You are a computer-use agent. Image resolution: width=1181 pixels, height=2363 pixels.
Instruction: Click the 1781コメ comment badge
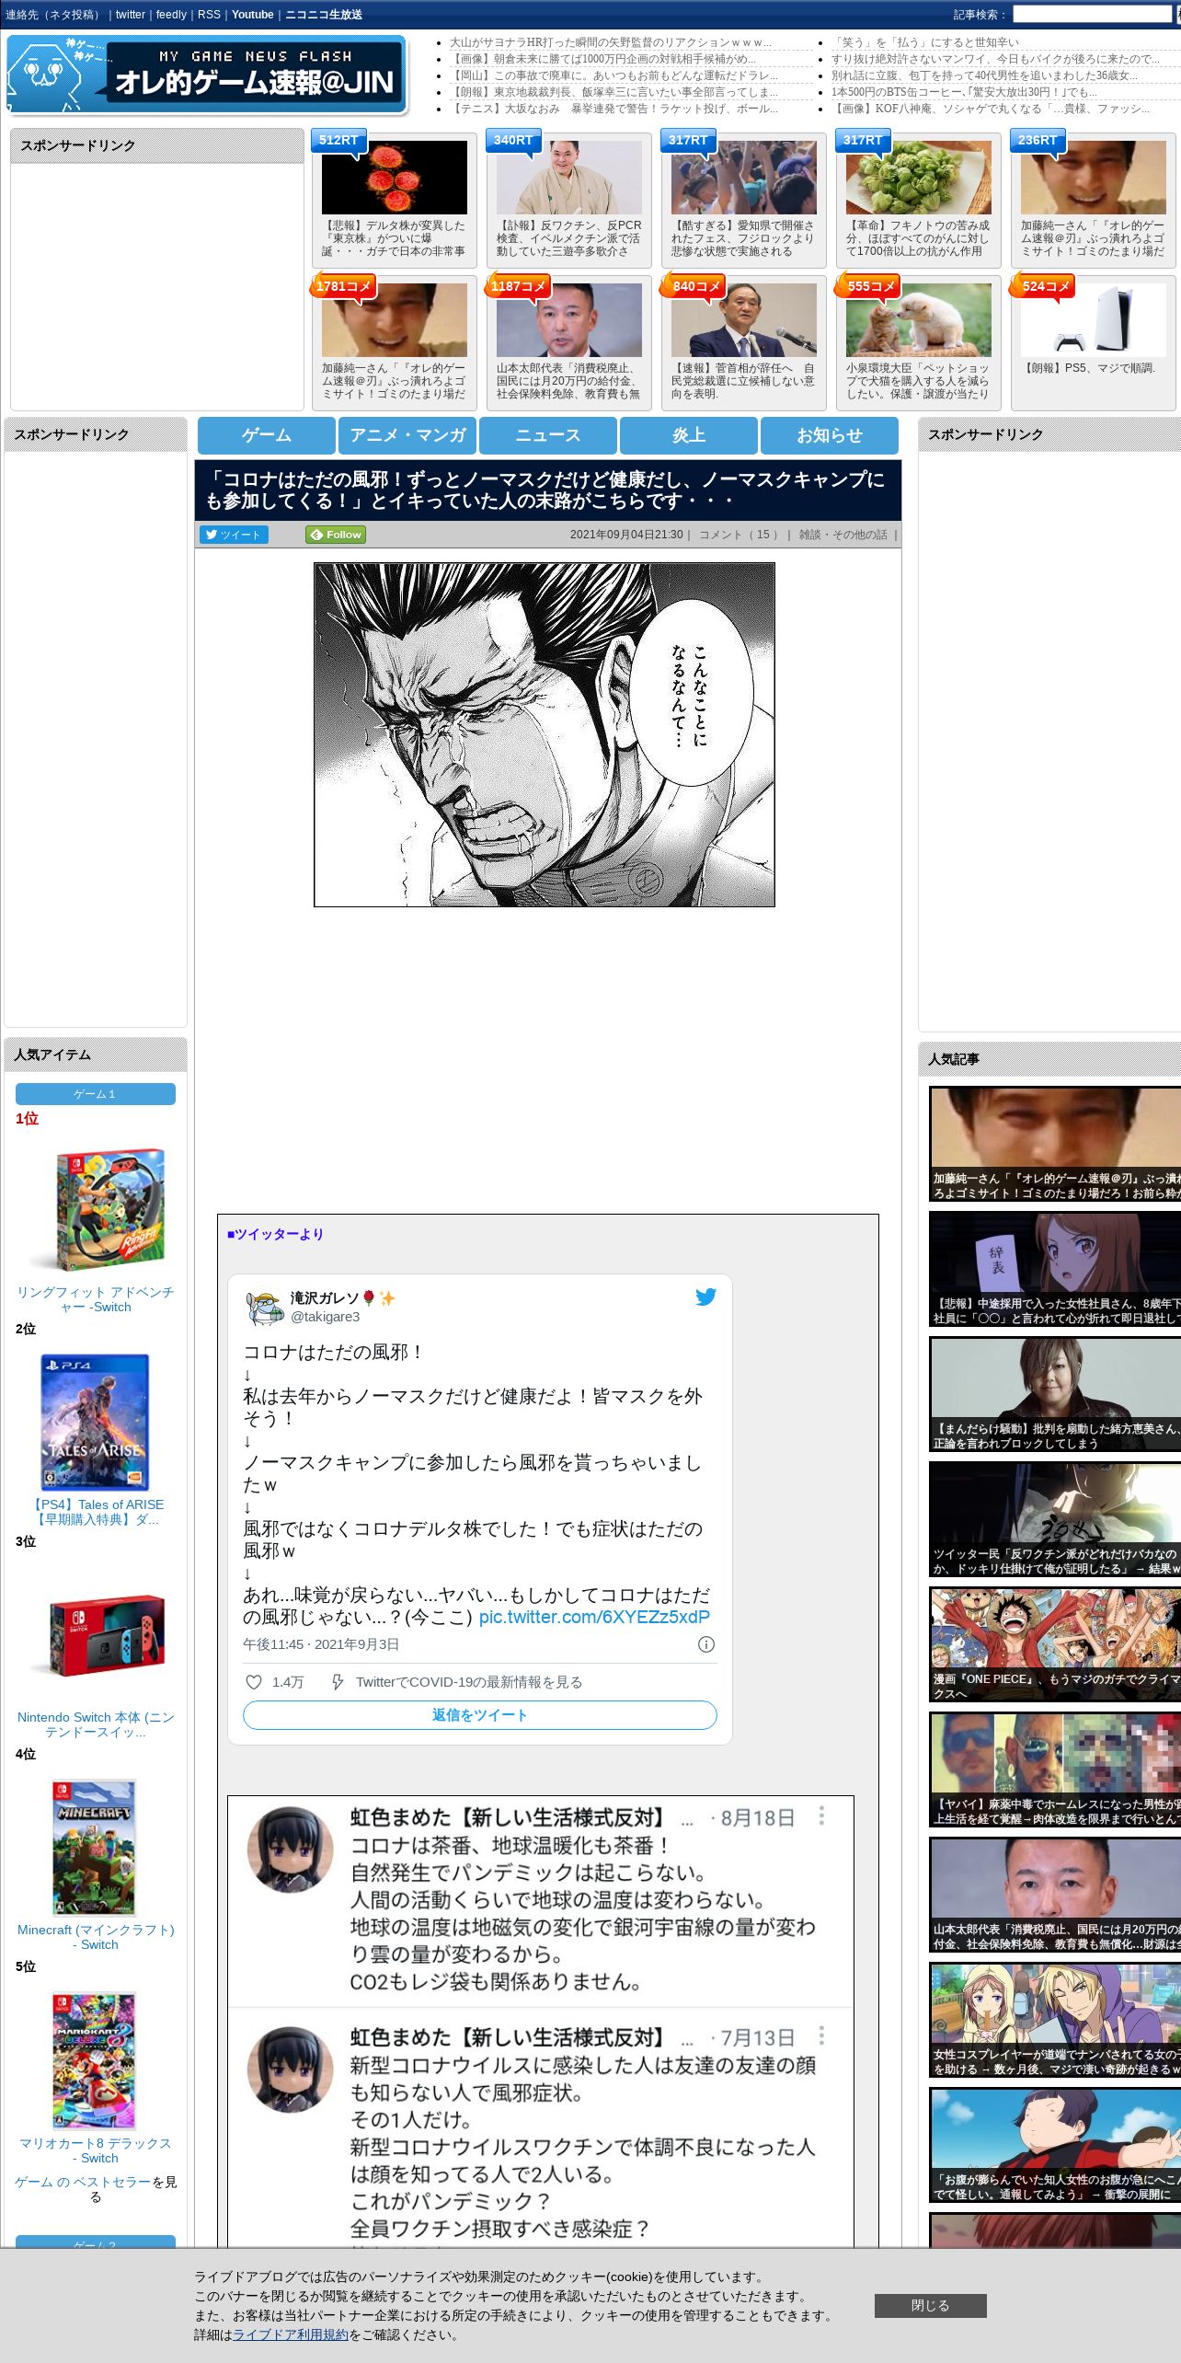tap(343, 286)
